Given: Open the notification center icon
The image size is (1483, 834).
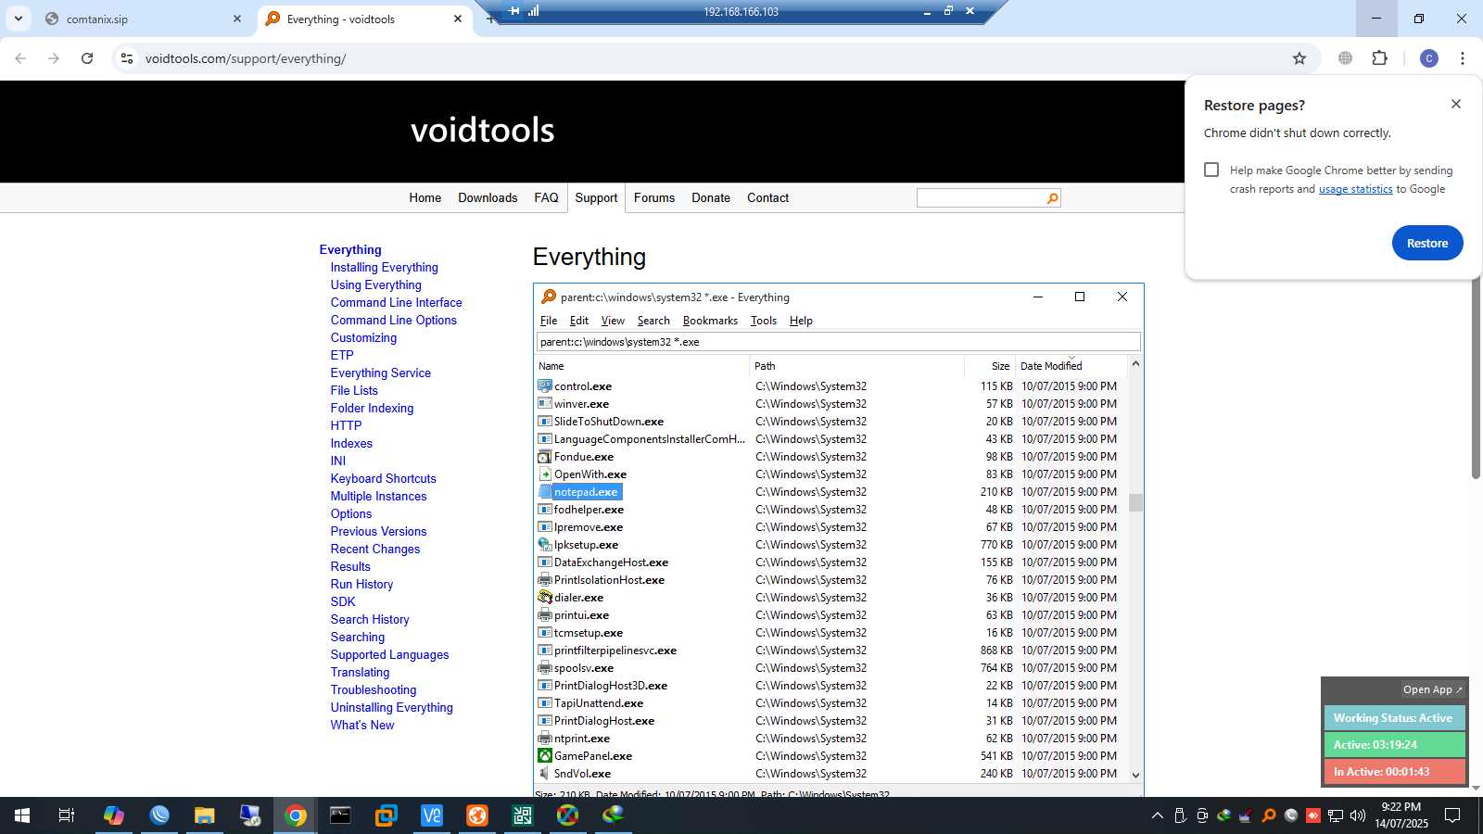Looking at the screenshot, I should pyautogui.click(x=1452, y=815).
